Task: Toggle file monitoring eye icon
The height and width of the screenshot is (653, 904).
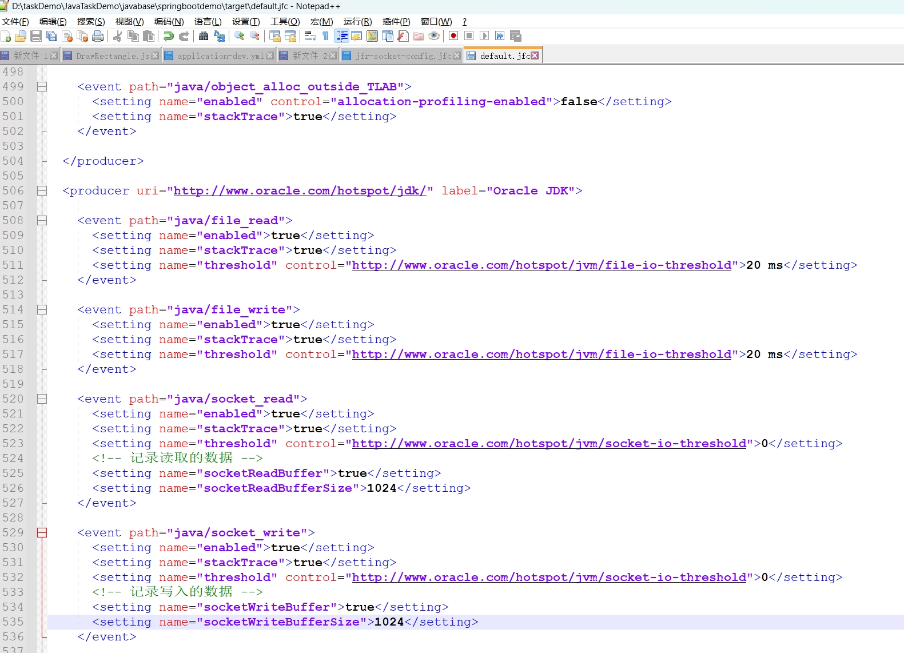Action: 434,36
